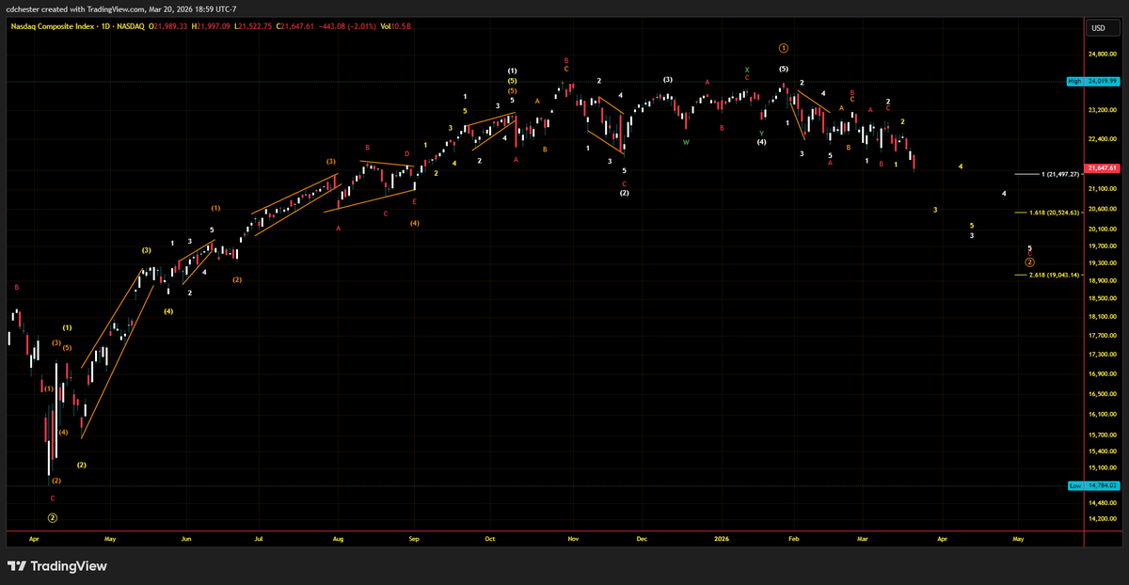This screenshot has height=585, width=1129.
Task: Click the 23,200.00 price axis label
Action: (1105, 111)
